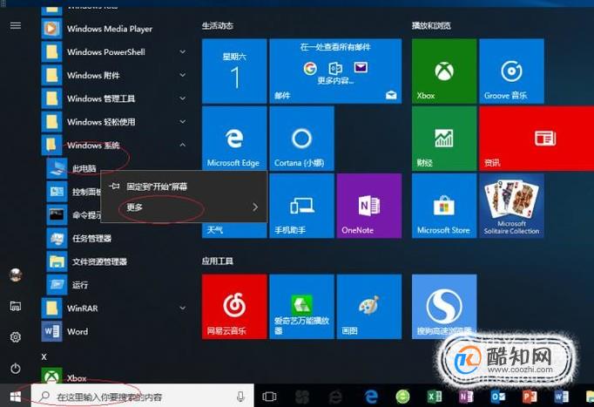Viewport: 594px width, 407px height.
Task: Launch the Microsoft Edge tile
Action: [x=234, y=138]
